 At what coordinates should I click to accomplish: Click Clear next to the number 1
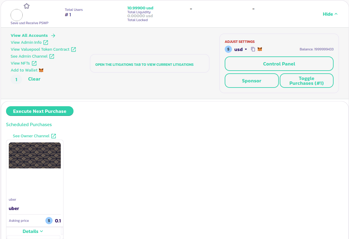point(34,79)
